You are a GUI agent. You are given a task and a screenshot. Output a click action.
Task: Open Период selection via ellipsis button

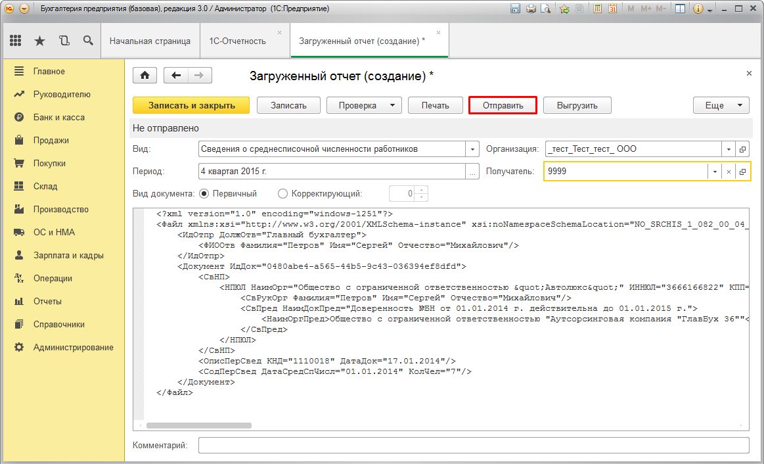472,172
